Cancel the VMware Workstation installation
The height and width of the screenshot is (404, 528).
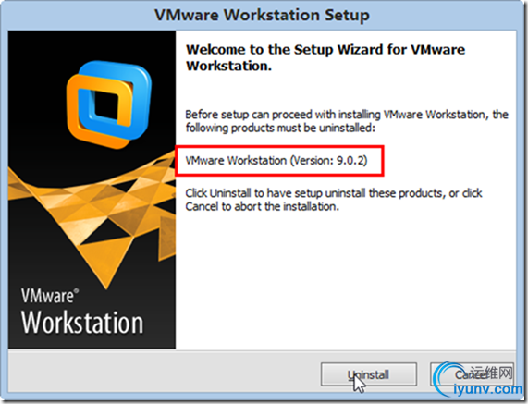(x=472, y=374)
